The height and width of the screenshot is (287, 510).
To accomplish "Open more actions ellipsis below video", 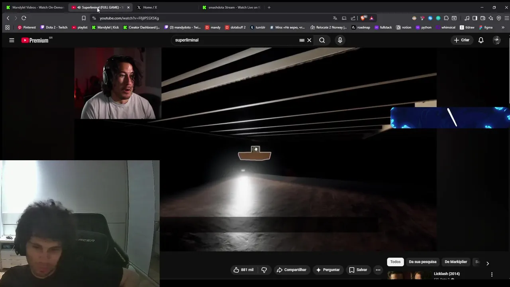I will pyautogui.click(x=378, y=270).
